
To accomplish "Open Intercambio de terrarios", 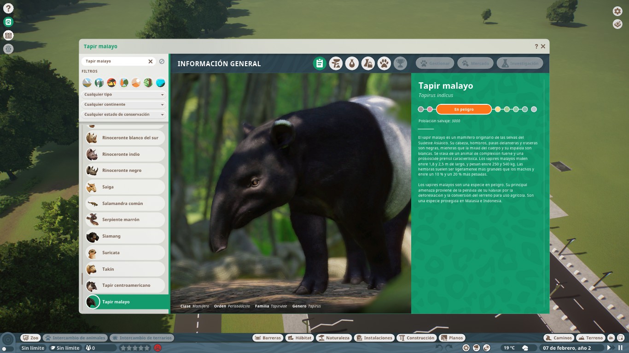I will (142, 338).
